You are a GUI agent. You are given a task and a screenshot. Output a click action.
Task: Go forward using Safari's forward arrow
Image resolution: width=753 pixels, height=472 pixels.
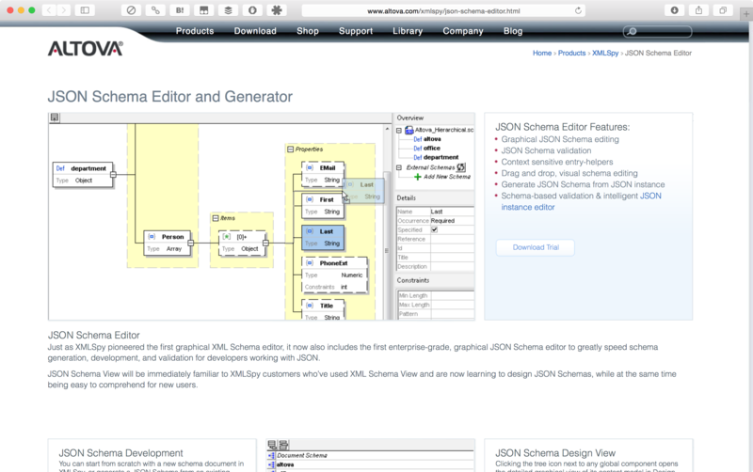click(x=63, y=10)
